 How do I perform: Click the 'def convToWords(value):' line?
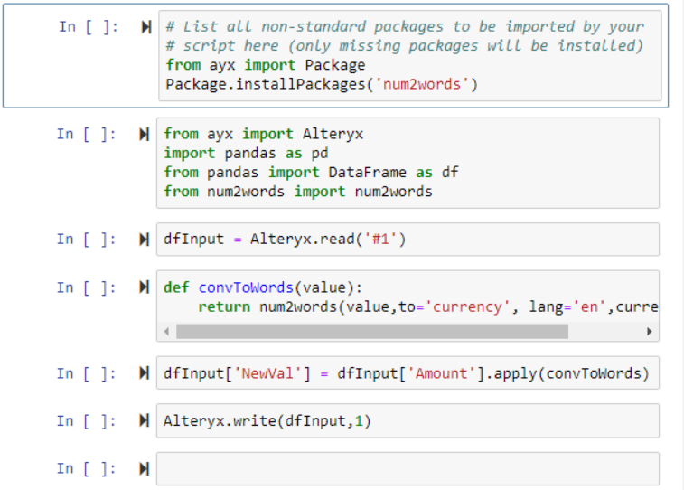(262, 287)
